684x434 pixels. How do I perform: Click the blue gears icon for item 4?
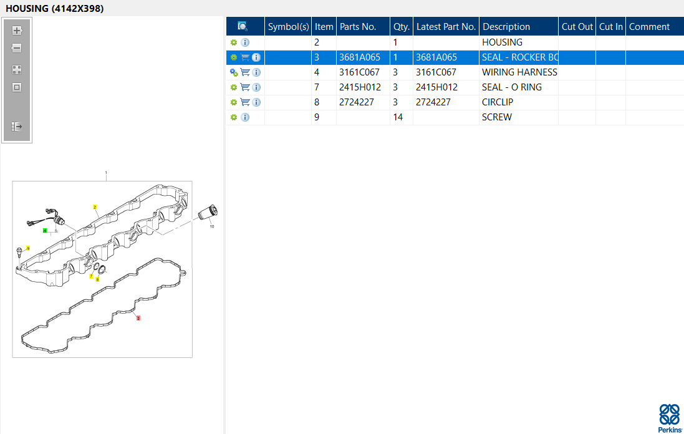click(x=234, y=72)
